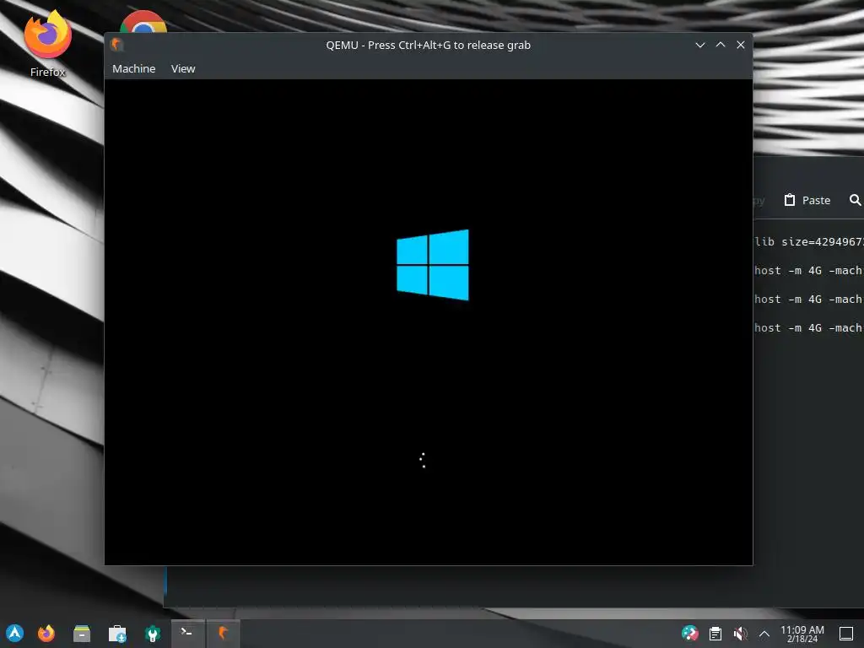The width and height of the screenshot is (864, 648).
Task: Click the show desktop button in the taskbar
Action: tap(846, 634)
